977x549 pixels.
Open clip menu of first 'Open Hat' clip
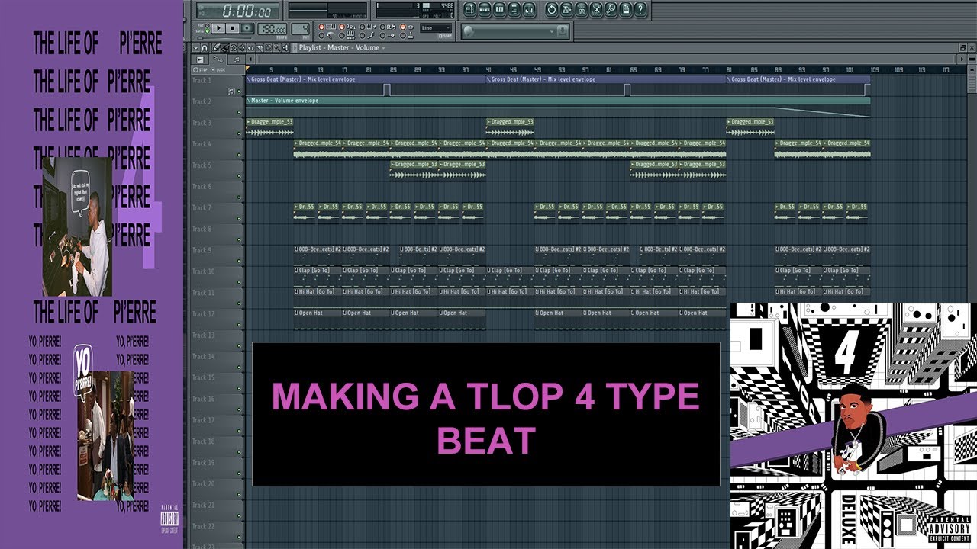click(x=297, y=313)
